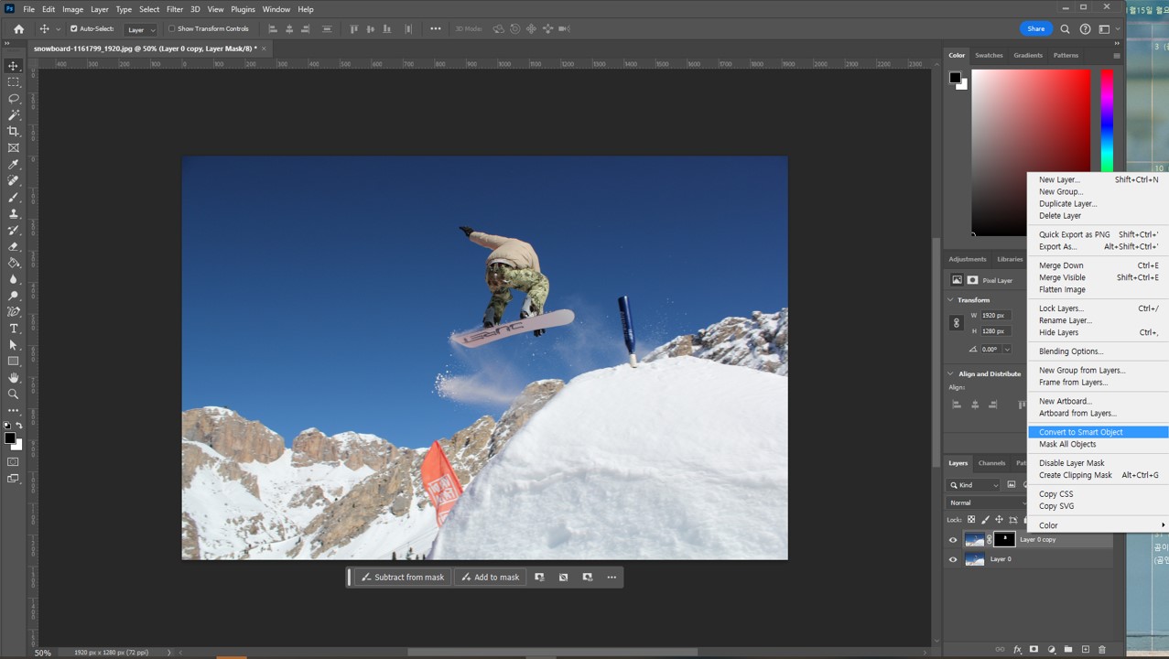Select the Rectangular Marquee tool
The height and width of the screenshot is (659, 1169).
pos(13,82)
